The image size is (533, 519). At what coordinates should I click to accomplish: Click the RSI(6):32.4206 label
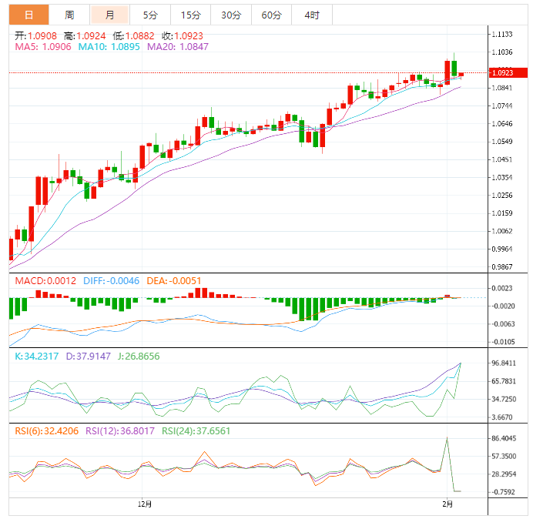[x=46, y=431]
